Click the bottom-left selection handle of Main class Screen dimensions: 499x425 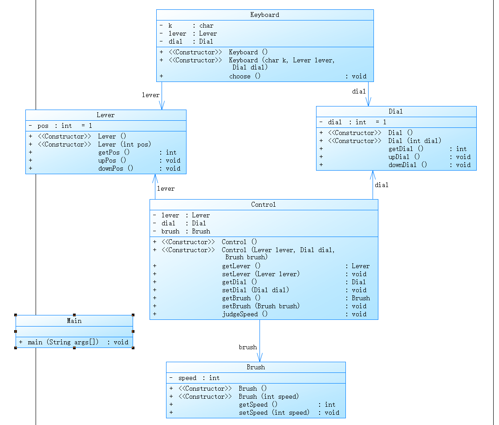(x=16, y=348)
